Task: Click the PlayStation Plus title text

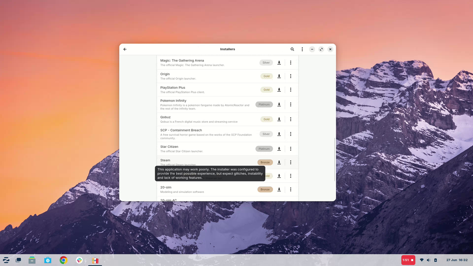Action: tap(173, 88)
